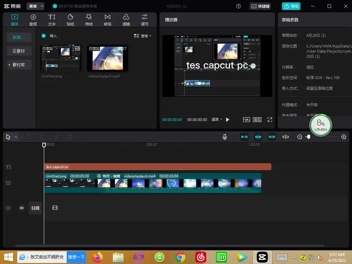Click the redo arrow icon
This screenshot has width=352, height=264.
42,137
